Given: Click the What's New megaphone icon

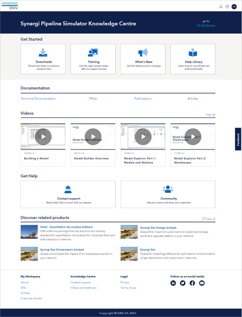Looking at the screenshot, I should (143, 52).
